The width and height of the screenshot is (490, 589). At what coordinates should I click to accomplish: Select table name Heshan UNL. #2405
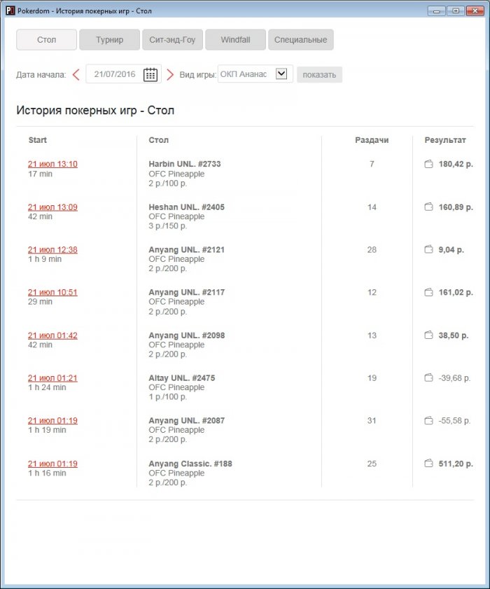187,207
